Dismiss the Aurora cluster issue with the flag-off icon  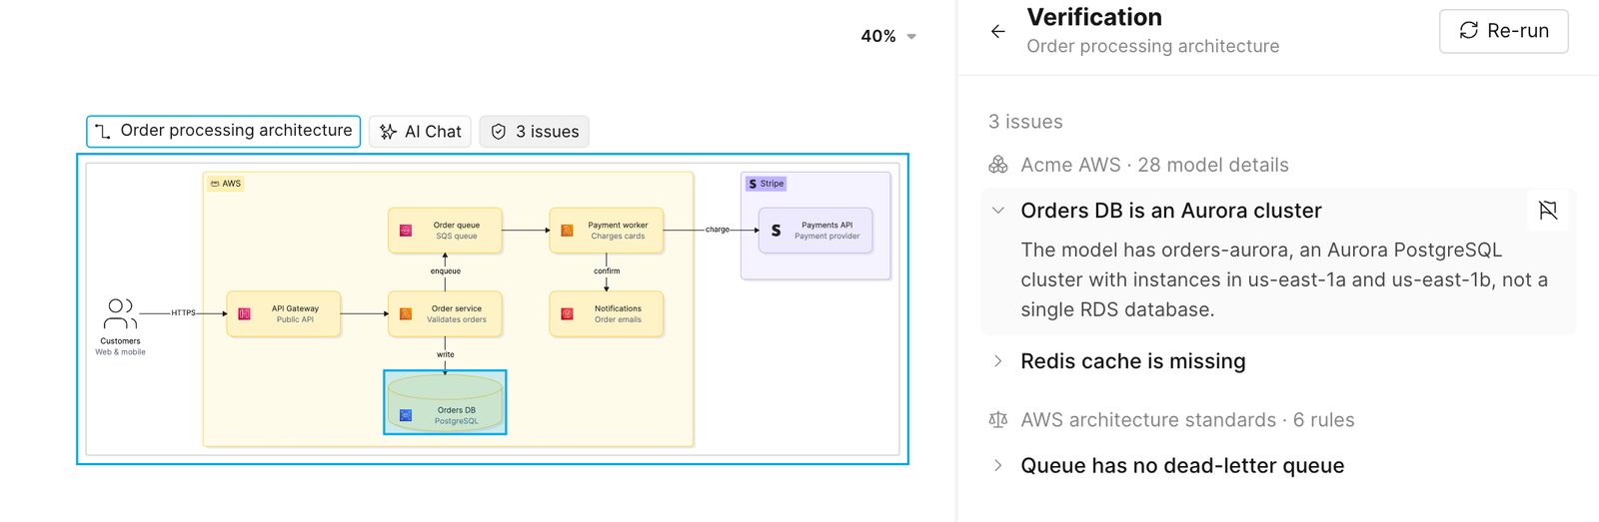(x=1548, y=211)
